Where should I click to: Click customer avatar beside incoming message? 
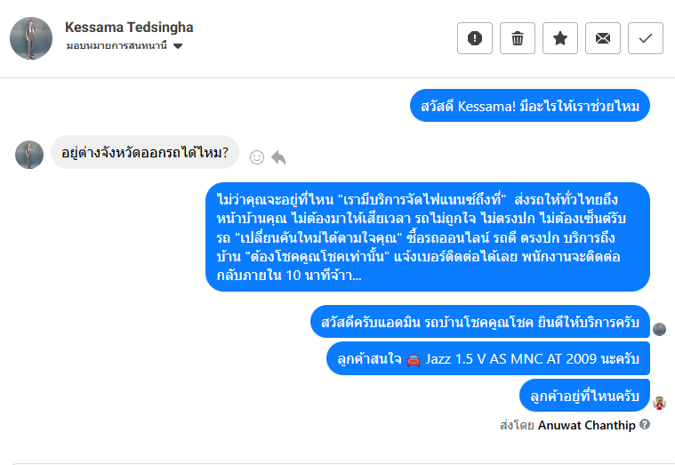tap(29, 155)
